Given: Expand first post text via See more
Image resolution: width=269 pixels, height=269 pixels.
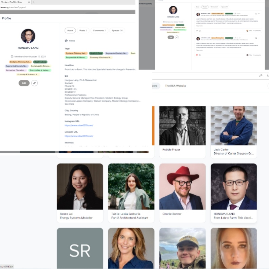Looking at the screenshot, I should [199, 26].
